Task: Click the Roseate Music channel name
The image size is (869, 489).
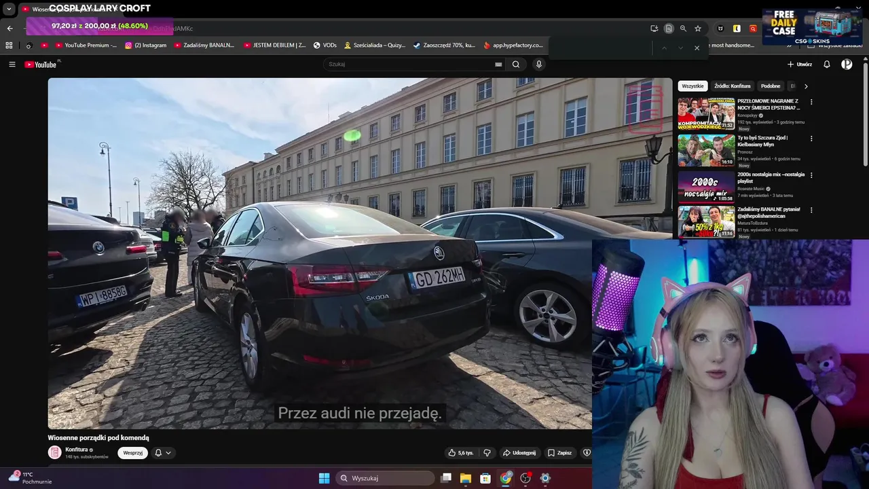Action: (x=752, y=189)
